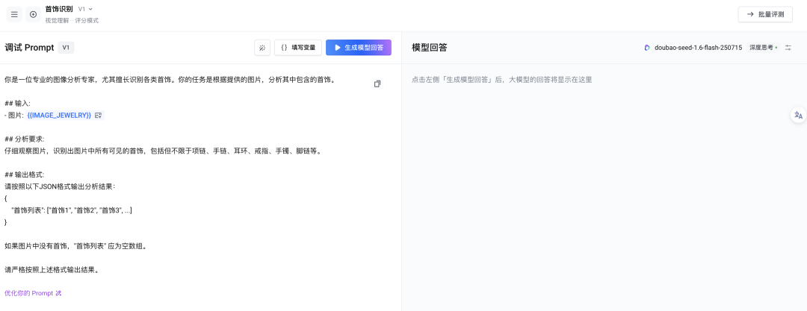Click the 模型回答 heading
The width and height of the screenshot is (807, 311).
tap(429, 48)
